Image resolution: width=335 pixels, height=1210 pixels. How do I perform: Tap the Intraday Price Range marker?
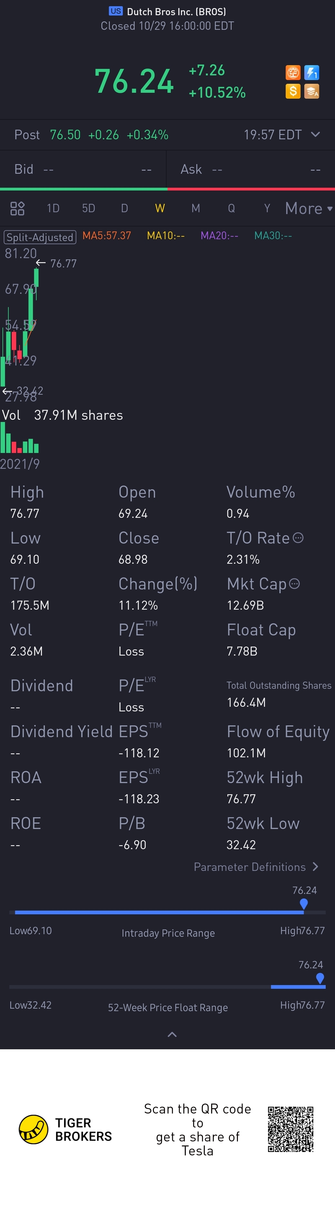tap(304, 903)
